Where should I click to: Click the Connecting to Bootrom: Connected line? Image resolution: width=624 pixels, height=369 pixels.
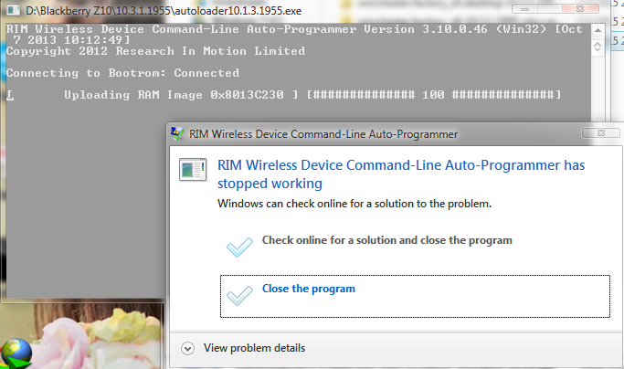coord(122,73)
